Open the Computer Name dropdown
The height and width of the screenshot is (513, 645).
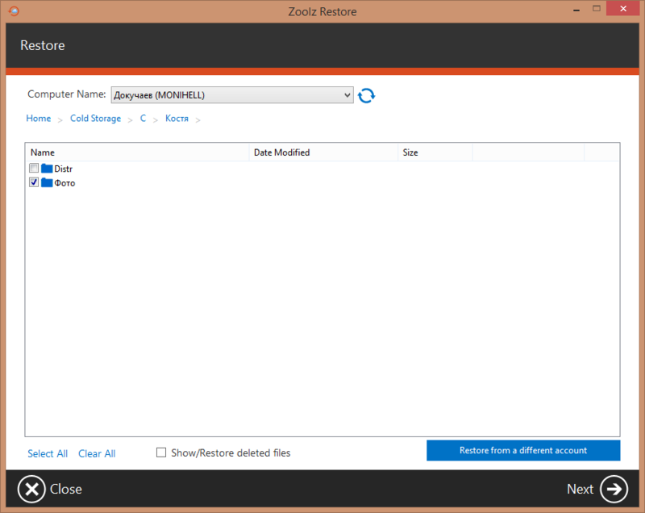(232, 95)
